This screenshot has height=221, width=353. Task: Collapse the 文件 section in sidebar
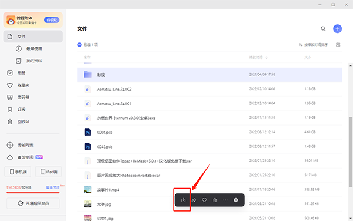(x=33, y=37)
